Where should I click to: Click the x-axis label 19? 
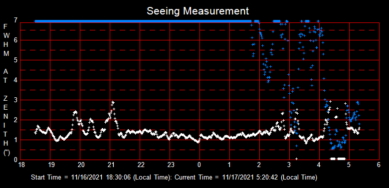[x=51, y=165]
